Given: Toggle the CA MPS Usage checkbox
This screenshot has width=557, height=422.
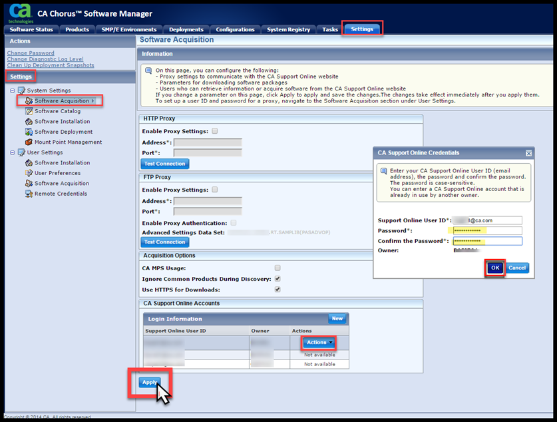Looking at the screenshot, I should coord(278,268).
